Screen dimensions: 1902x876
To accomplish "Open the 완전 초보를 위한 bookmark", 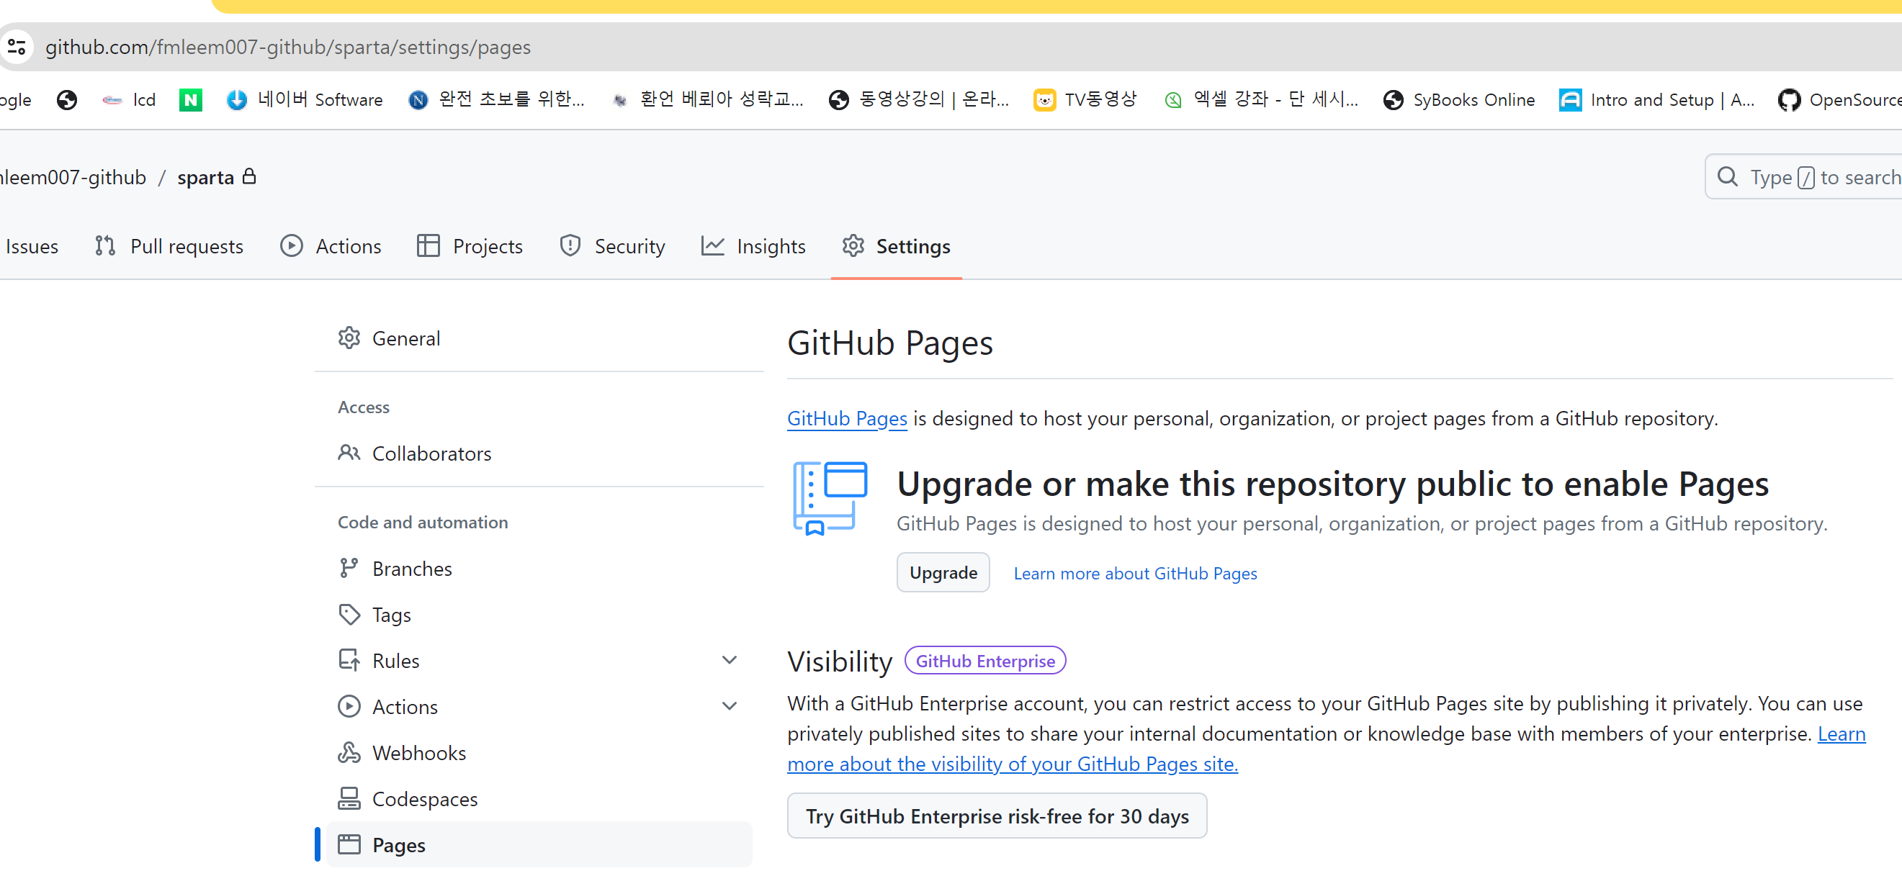I will [496, 99].
